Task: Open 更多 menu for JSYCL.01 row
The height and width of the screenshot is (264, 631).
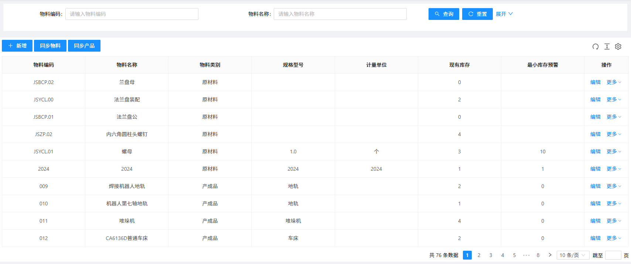Action: tap(614, 152)
